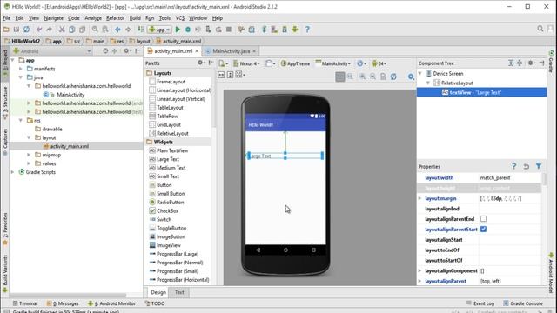Select Large Text widget in Palette
Image resolution: width=557 pixels, height=313 pixels.
tap(168, 159)
